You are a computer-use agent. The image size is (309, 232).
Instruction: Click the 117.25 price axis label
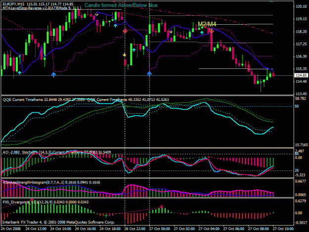[x=301, y=44]
